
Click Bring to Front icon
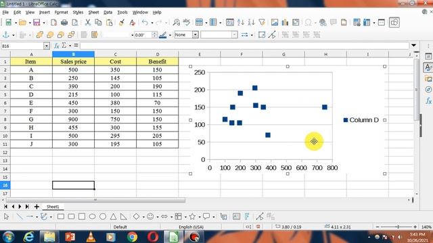click(x=39, y=34)
